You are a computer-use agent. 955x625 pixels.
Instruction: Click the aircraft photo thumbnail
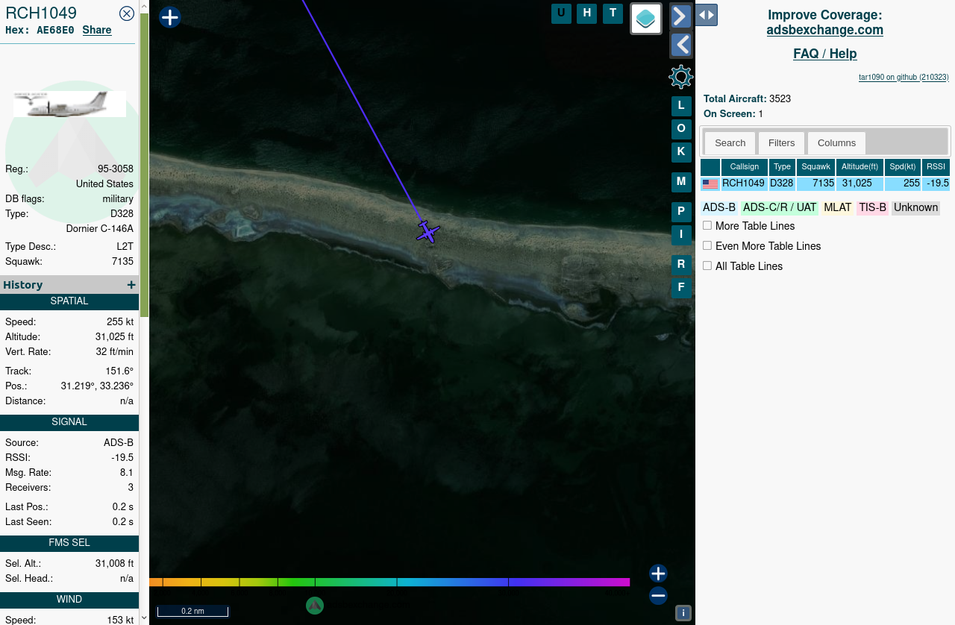(69, 104)
